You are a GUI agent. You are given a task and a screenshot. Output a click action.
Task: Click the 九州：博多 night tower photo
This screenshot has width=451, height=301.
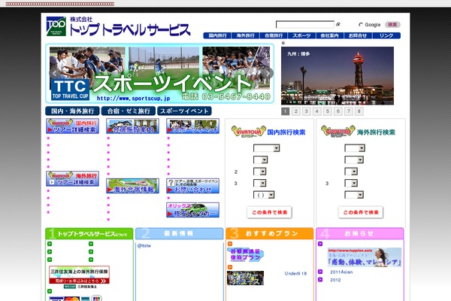coord(337,76)
